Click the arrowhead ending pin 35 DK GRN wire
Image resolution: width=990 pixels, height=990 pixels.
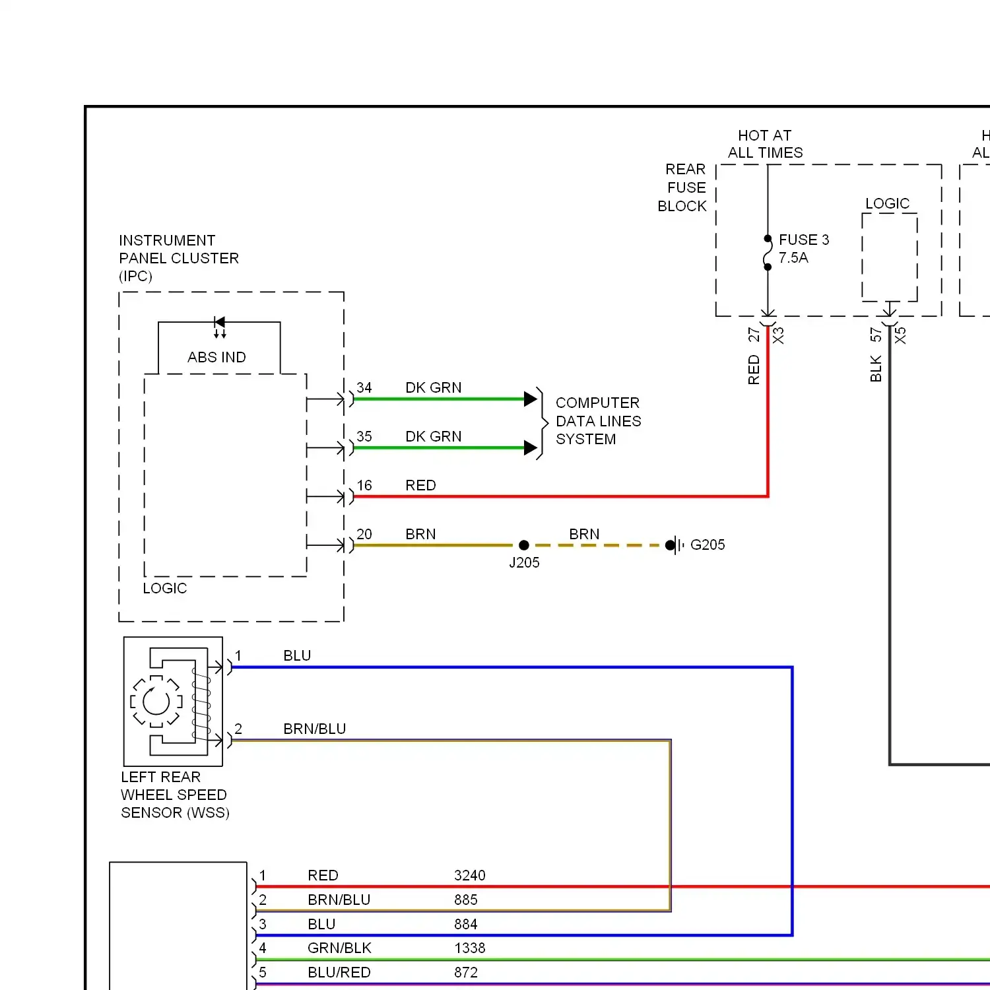531,448
